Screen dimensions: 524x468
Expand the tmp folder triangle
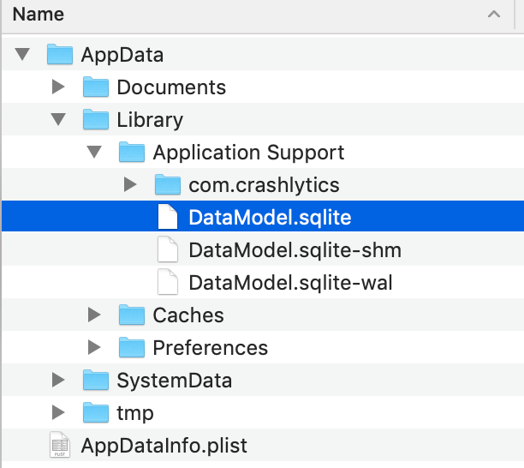58,412
